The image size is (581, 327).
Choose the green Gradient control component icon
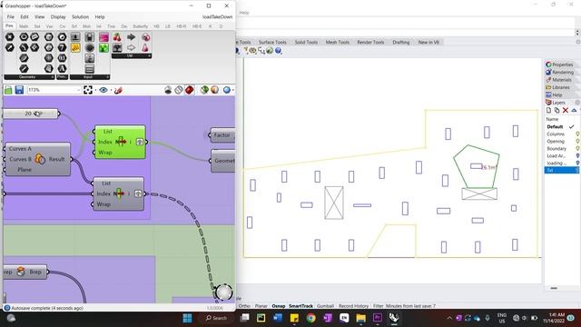(103, 47)
